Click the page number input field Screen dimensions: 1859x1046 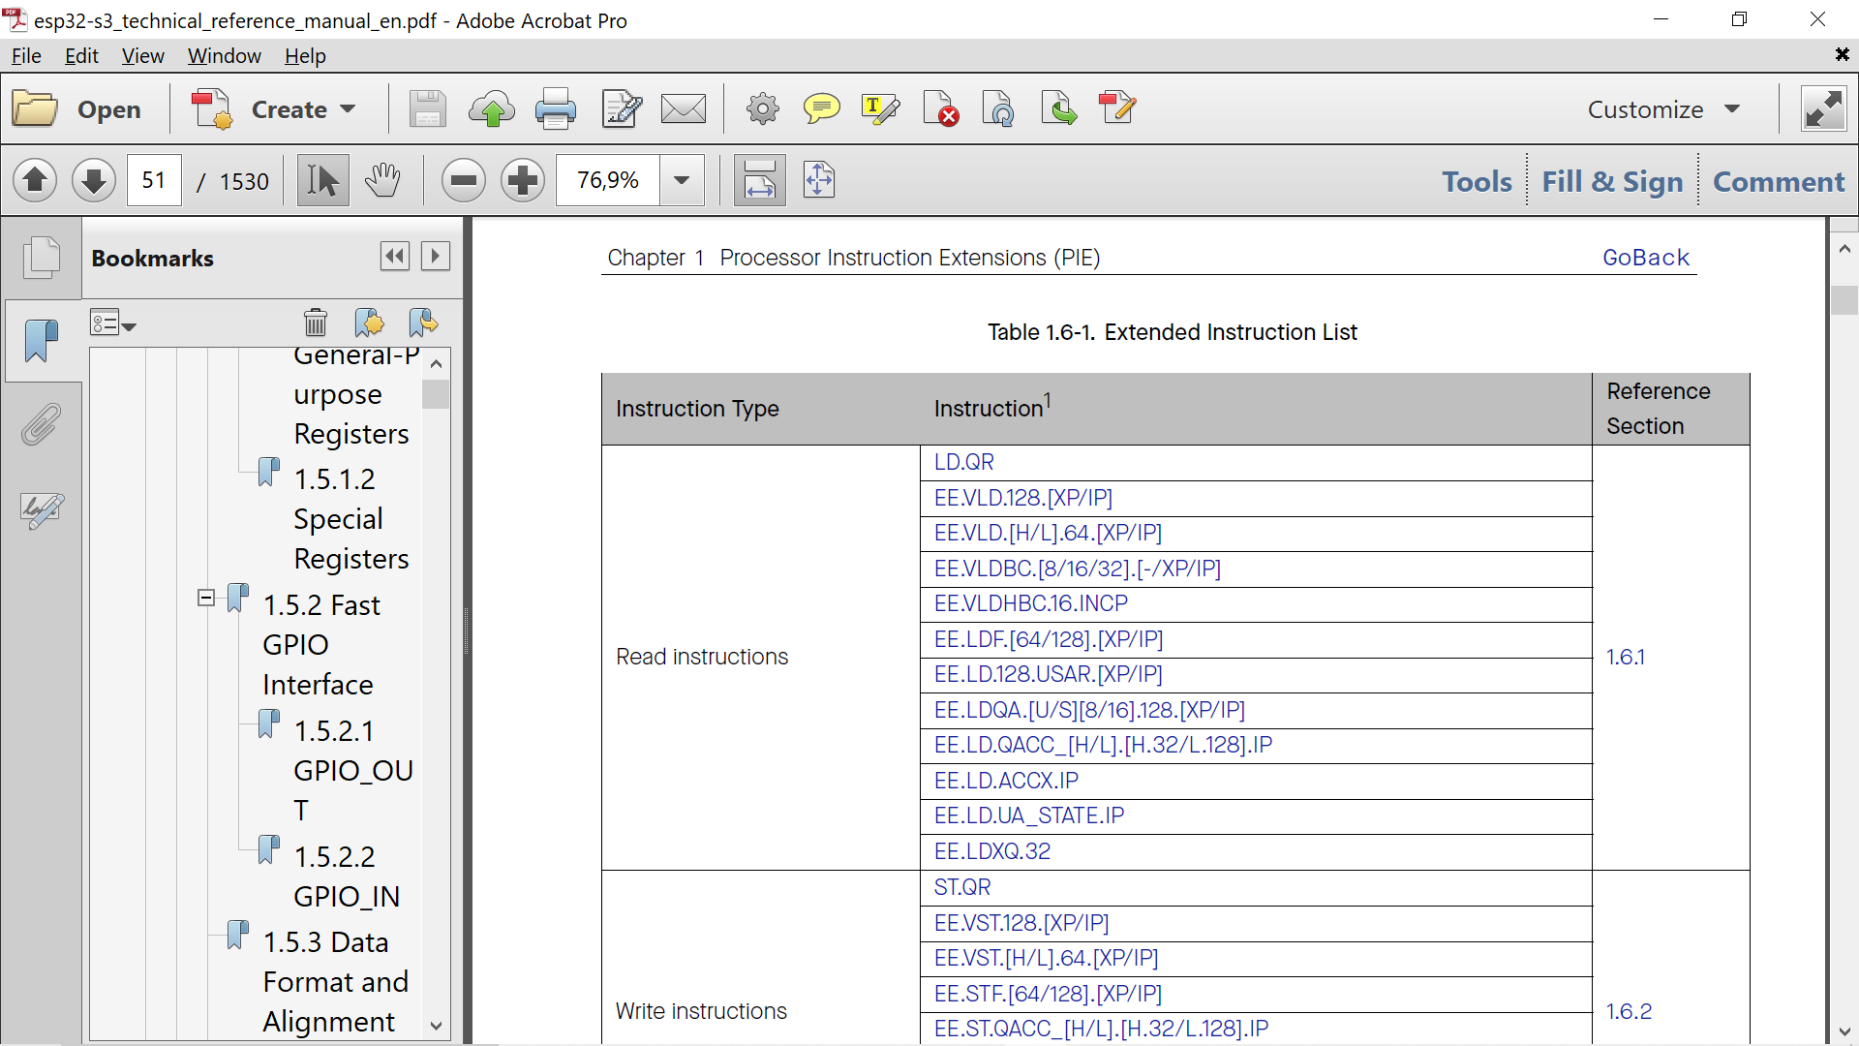[x=154, y=180]
